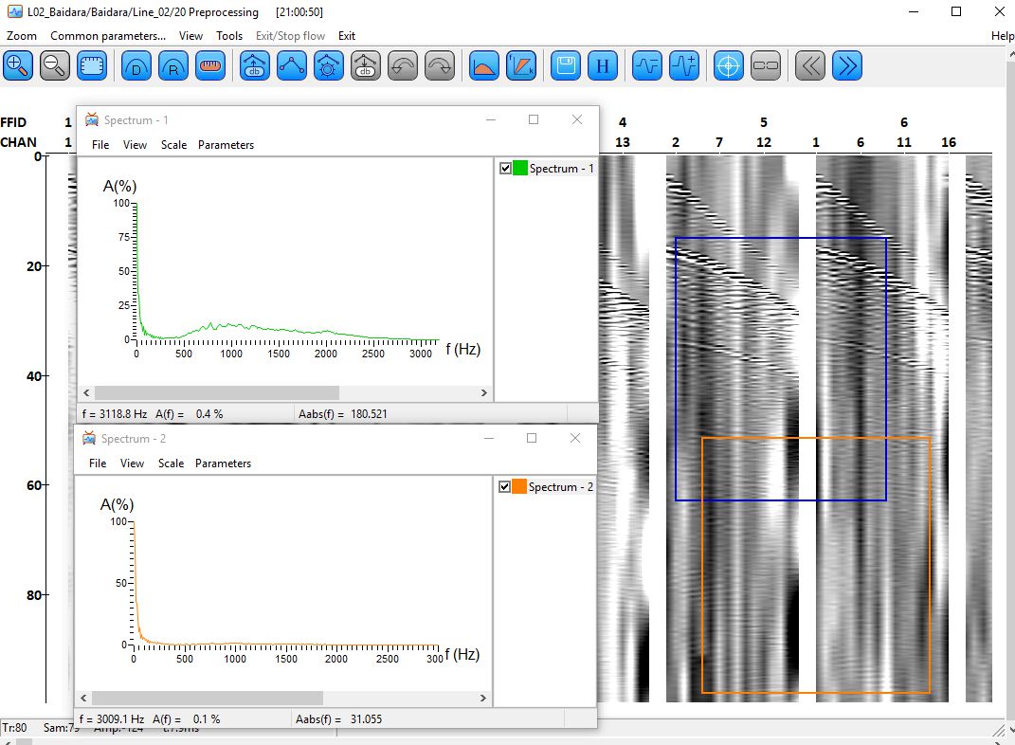Click the Exit menu item

[346, 36]
